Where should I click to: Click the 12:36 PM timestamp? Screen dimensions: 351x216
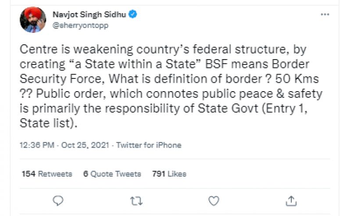click(37, 145)
